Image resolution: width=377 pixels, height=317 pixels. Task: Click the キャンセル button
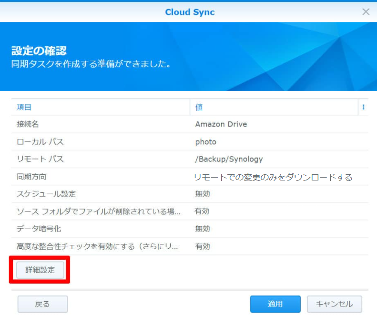coord(335,304)
